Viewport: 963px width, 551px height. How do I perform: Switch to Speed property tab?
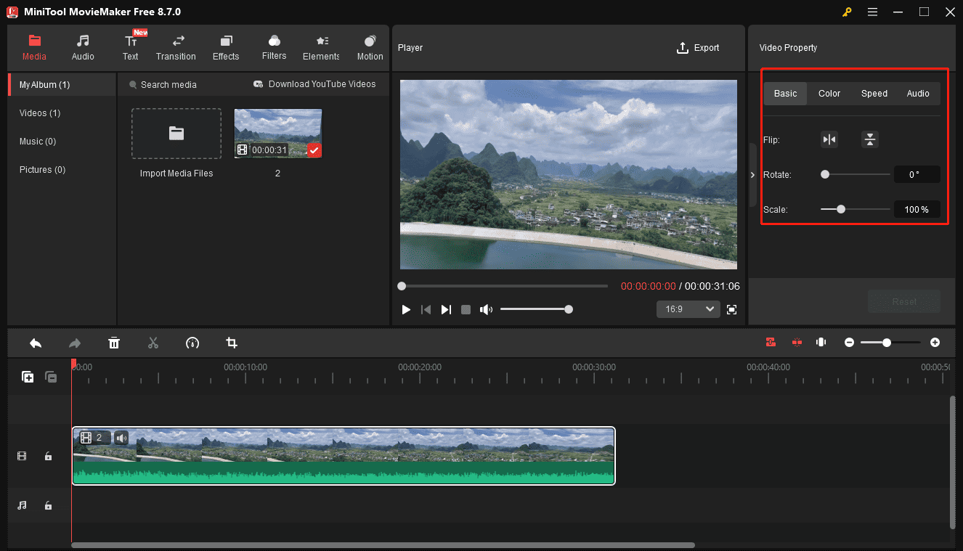coord(874,94)
